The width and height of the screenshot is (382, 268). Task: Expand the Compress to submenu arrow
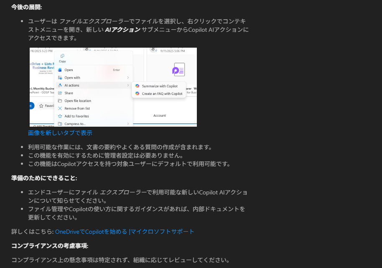128,124
